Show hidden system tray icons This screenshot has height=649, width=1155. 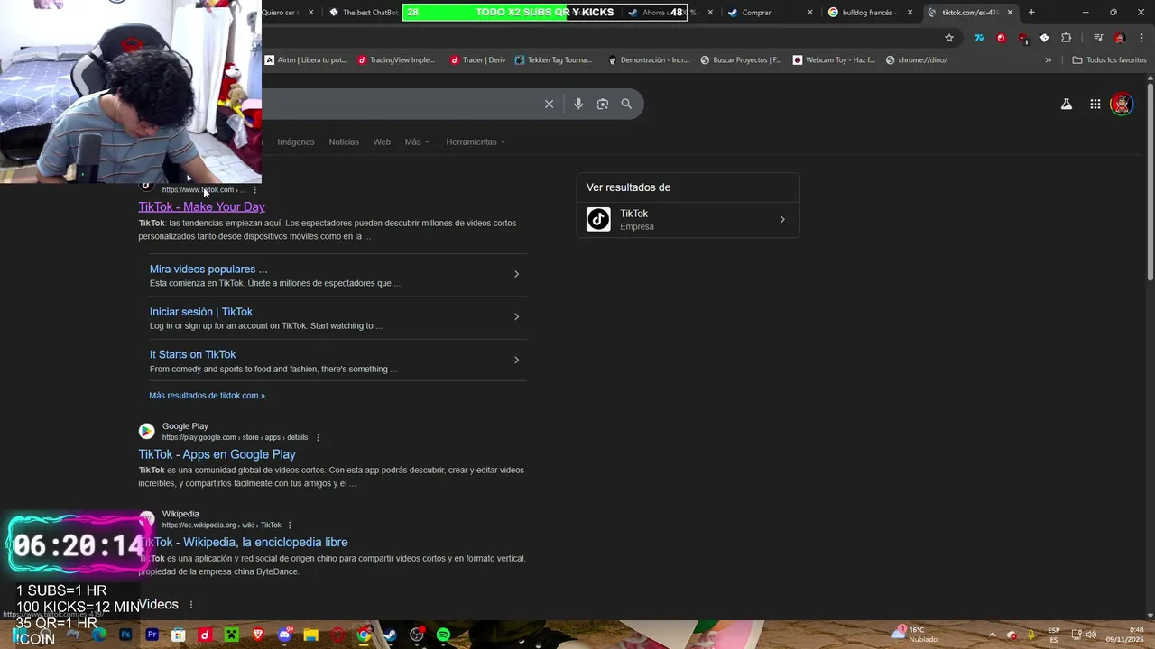(x=993, y=635)
